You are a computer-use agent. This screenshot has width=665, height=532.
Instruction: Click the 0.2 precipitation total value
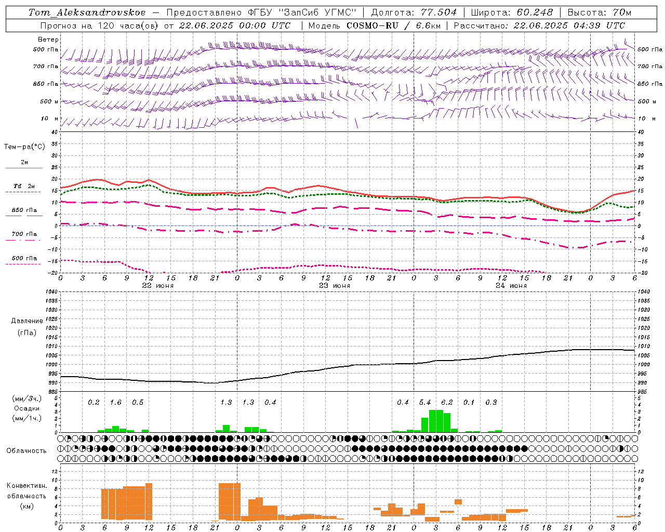[94, 402]
